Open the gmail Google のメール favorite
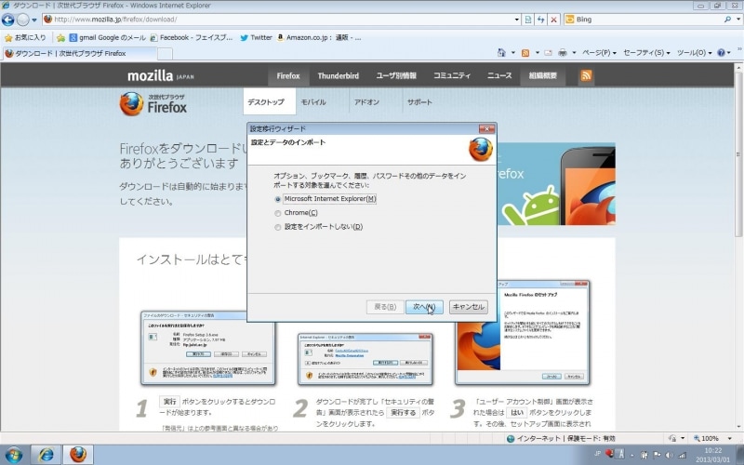The height and width of the screenshot is (465, 744). 107,37
